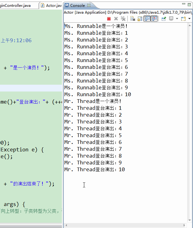The image size is (193, 228).
Task: Switch to LoginController.java editor tab
Action: point(15,6)
